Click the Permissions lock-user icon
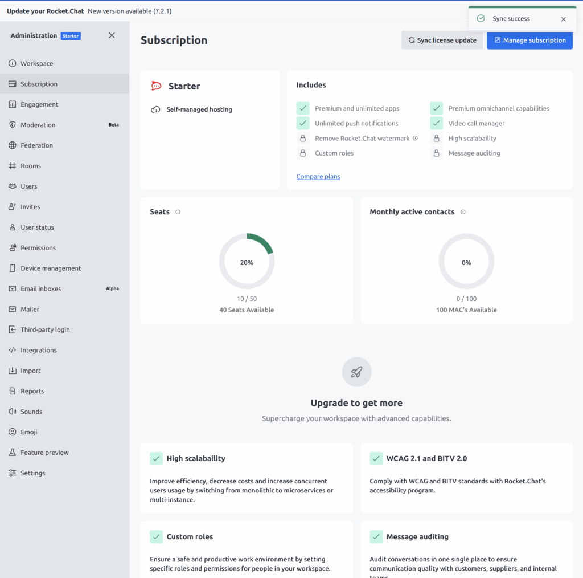This screenshot has height=578, width=583. pyautogui.click(x=13, y=247)
